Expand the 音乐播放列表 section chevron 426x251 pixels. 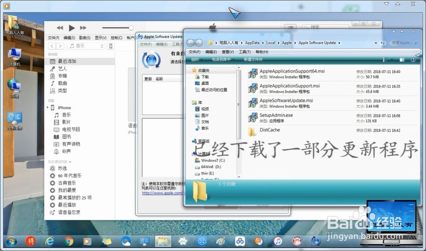coord(70,162)
